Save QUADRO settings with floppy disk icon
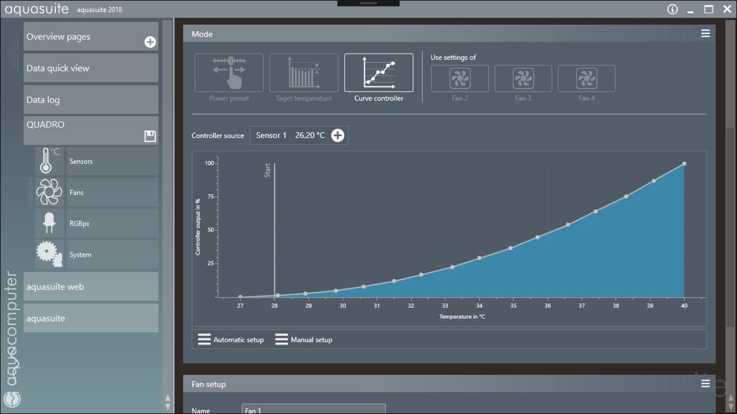The image size is (737, 414). click(x=150, y=136)
